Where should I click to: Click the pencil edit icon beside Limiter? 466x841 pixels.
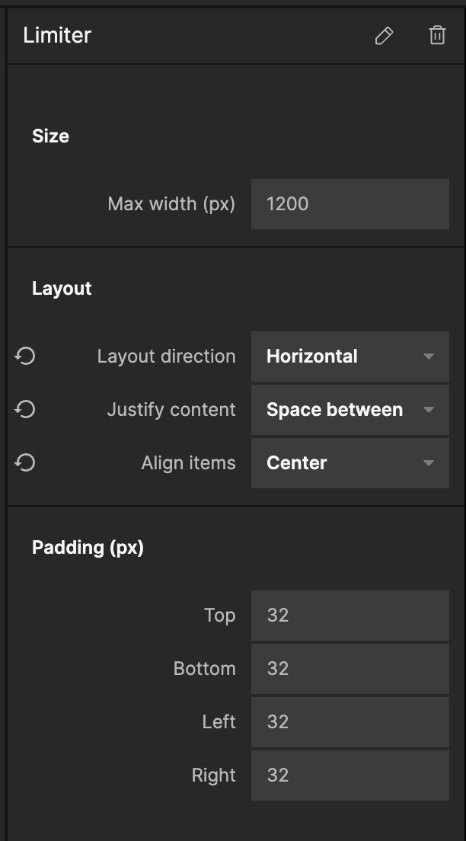[384, 36]
